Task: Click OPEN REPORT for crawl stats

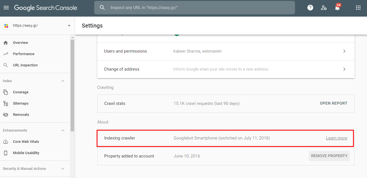Action: pyautogui.click(x=333, y=103)
